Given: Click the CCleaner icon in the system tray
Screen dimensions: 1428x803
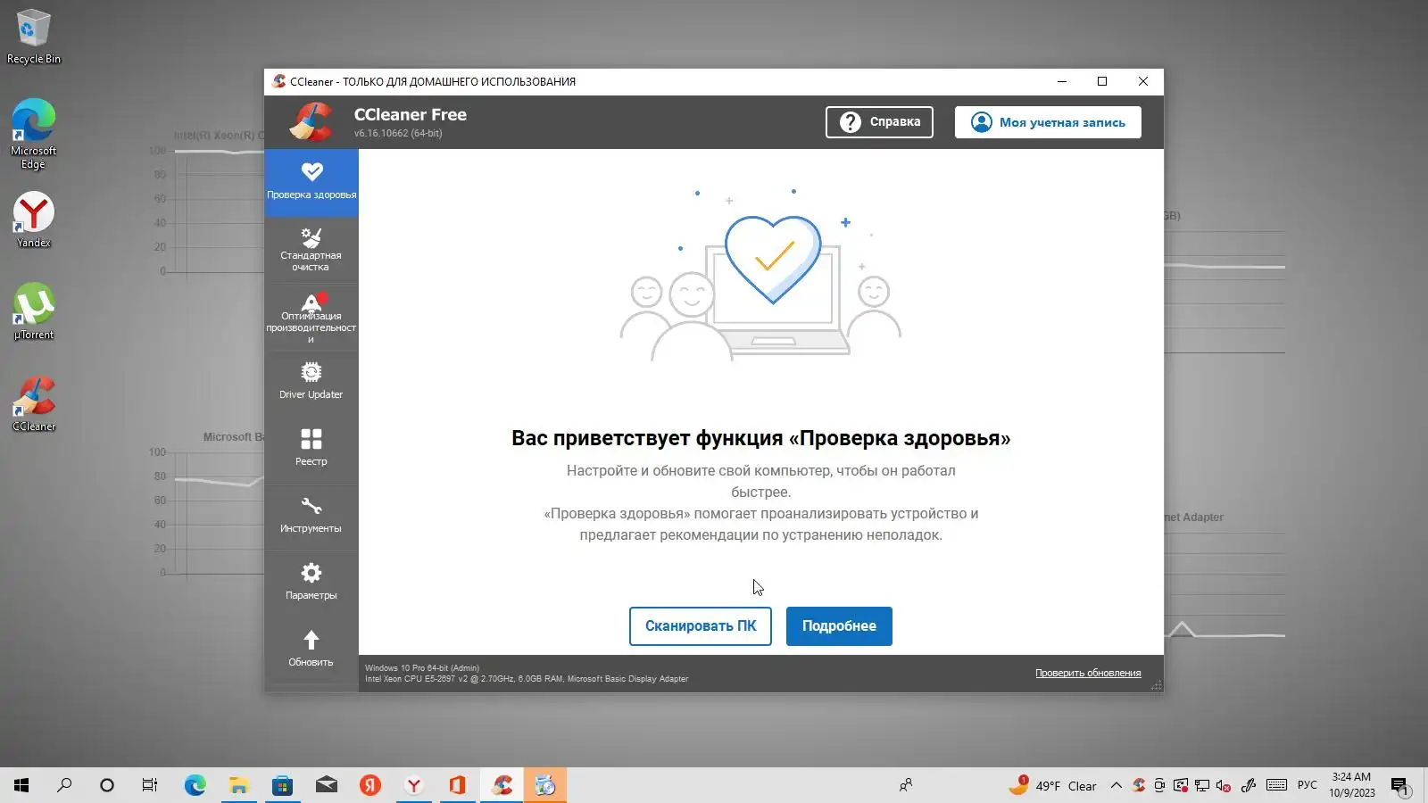Looking at the screenshot, I should coord(1139,786).
